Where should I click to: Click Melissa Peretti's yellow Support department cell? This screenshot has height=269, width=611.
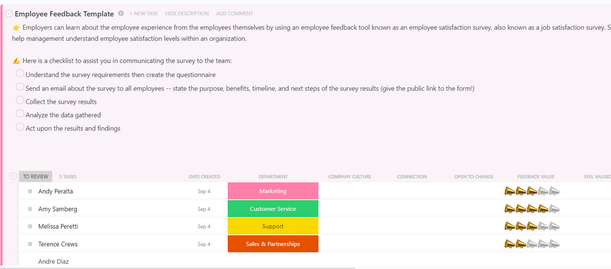pyautogui.click(x=273, y=227)
